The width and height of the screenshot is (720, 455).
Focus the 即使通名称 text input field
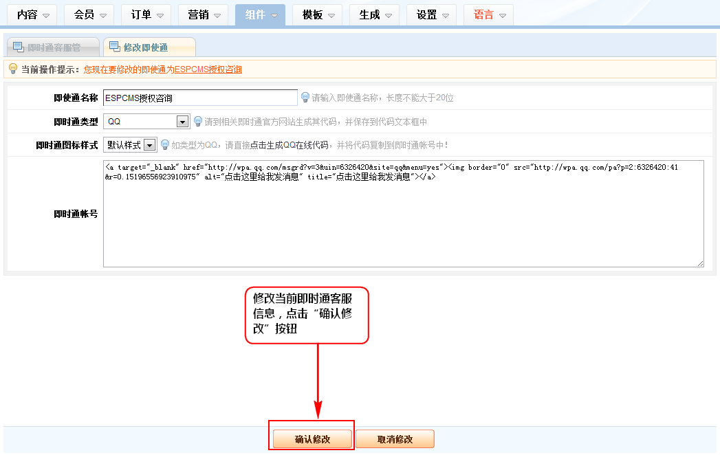pos(200,98)
